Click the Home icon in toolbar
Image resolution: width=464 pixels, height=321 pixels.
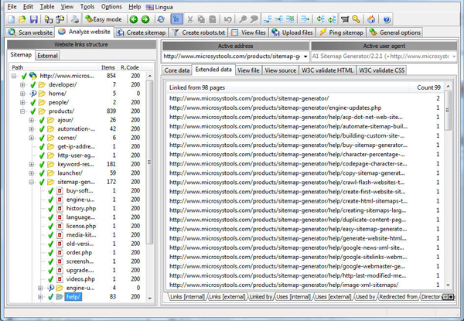pyautogui.click(x=372, y=19)
